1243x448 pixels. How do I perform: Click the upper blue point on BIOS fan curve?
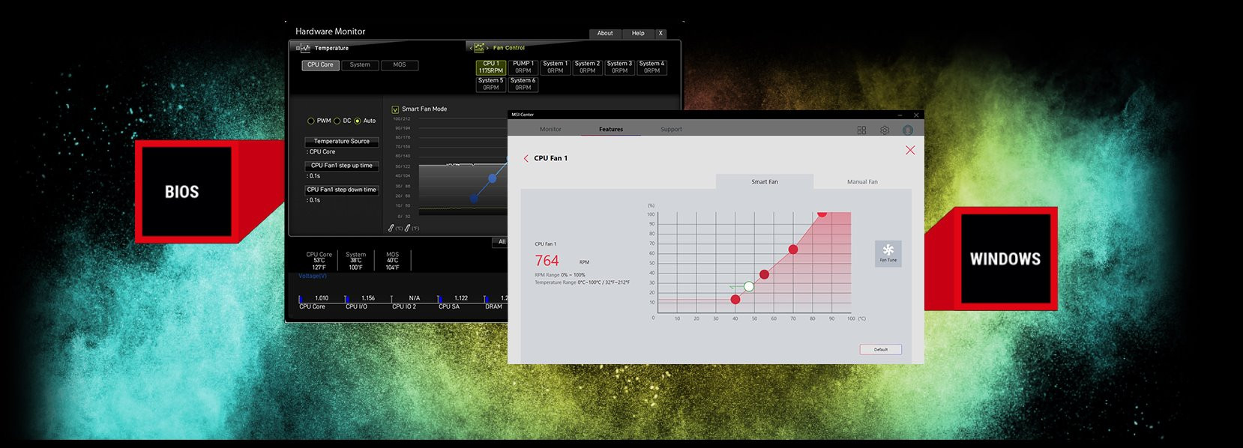click(493, 178)
